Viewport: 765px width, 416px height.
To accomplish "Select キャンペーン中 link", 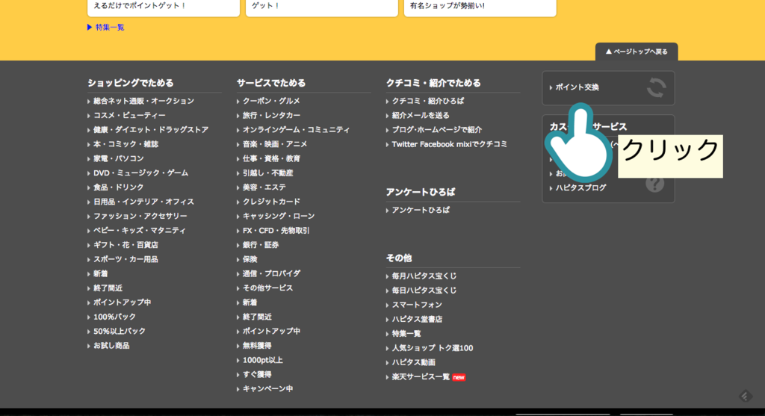I will tap(268, 388).
